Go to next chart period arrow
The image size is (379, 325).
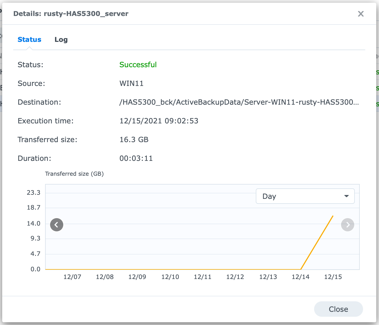[x=348, y=225]
